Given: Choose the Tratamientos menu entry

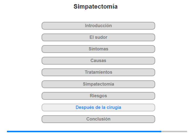Looking at the screenshot, I should coord(98,72).
